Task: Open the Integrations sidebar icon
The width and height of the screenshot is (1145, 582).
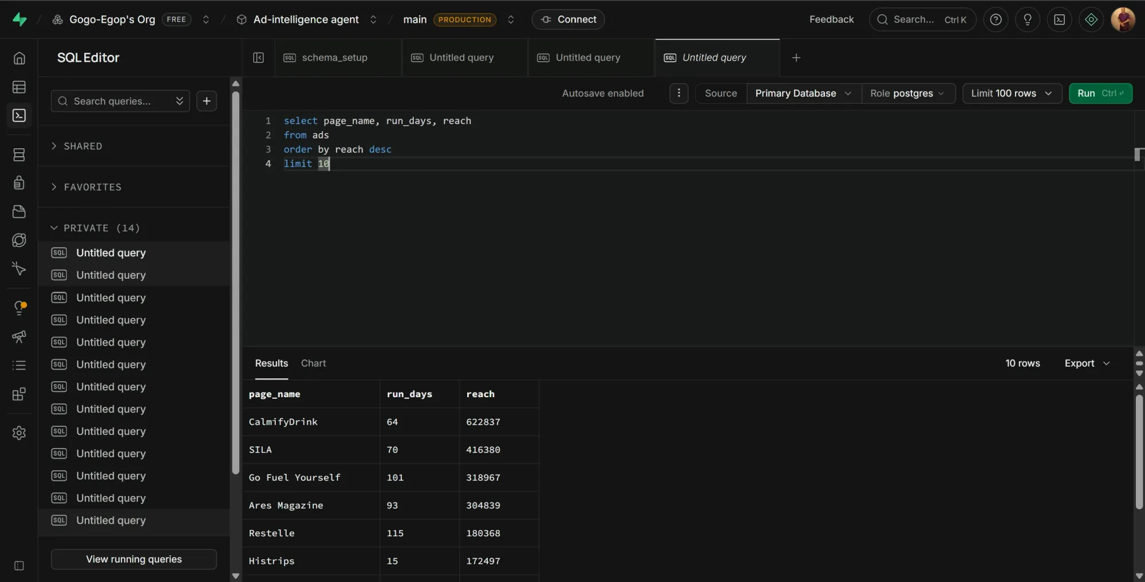Action: [19, 394]
